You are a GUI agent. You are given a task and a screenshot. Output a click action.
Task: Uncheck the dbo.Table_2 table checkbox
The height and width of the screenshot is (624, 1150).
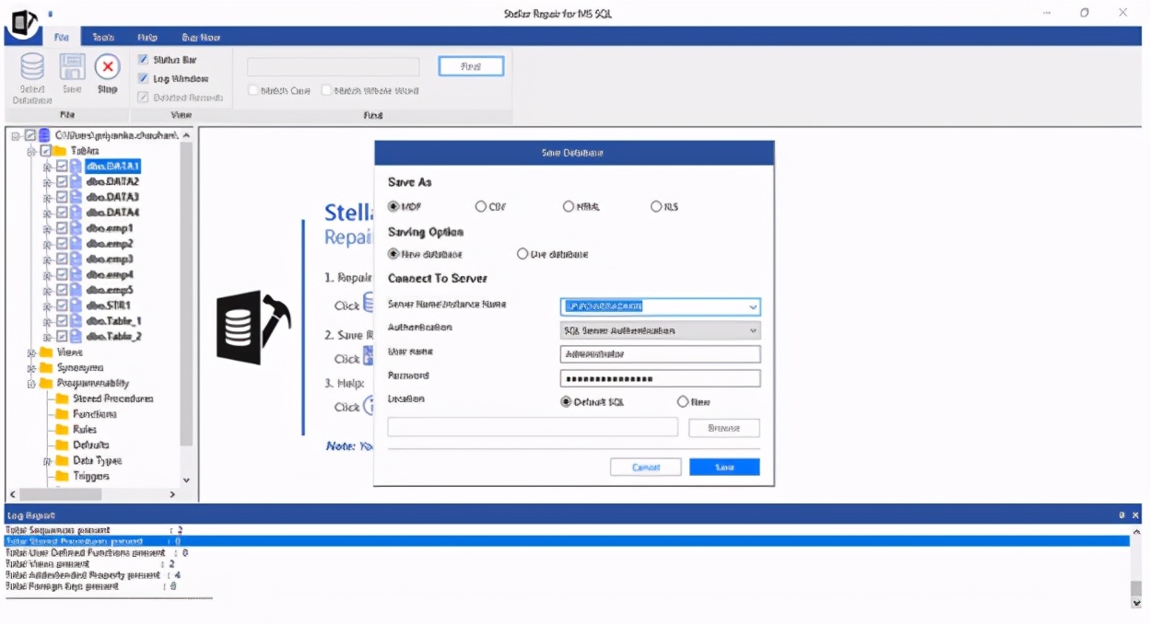[x=62, y=337]
